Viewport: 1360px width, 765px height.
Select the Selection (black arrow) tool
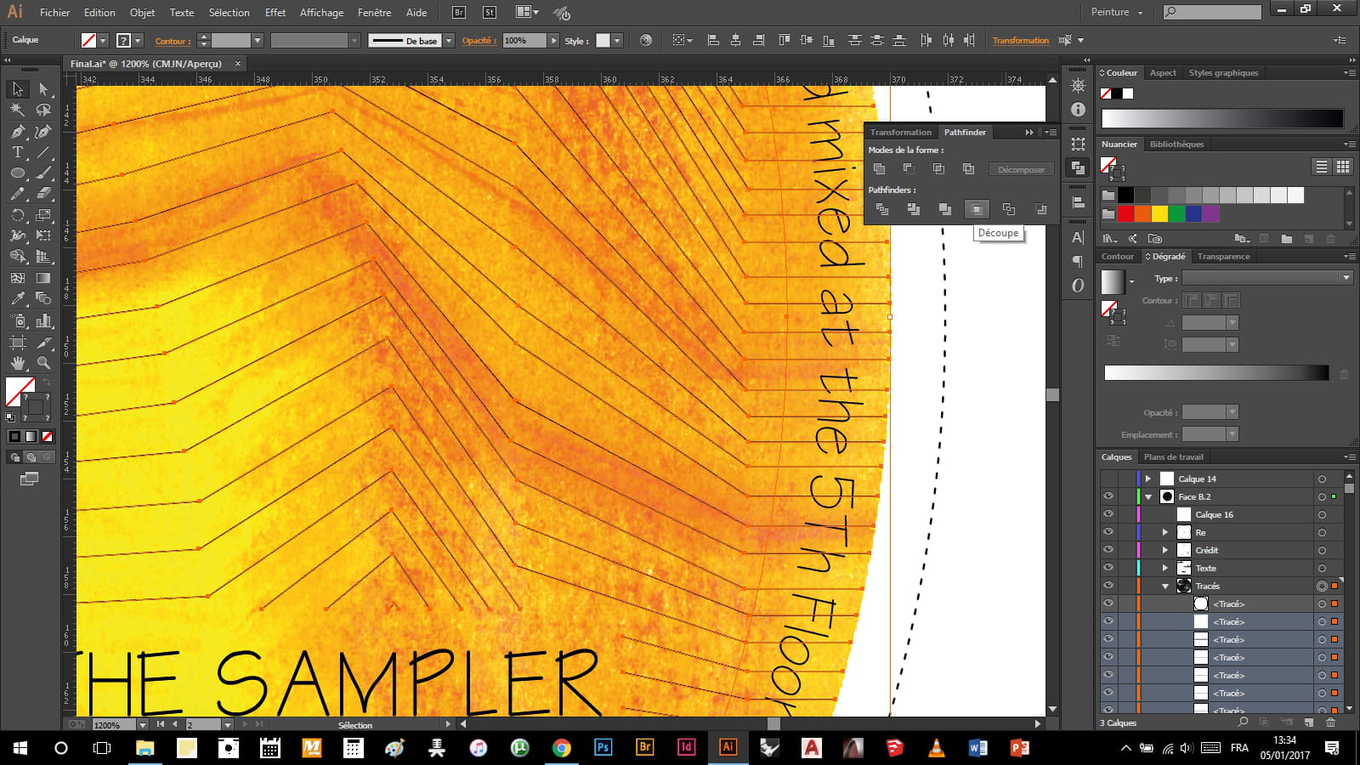[18, 89]
